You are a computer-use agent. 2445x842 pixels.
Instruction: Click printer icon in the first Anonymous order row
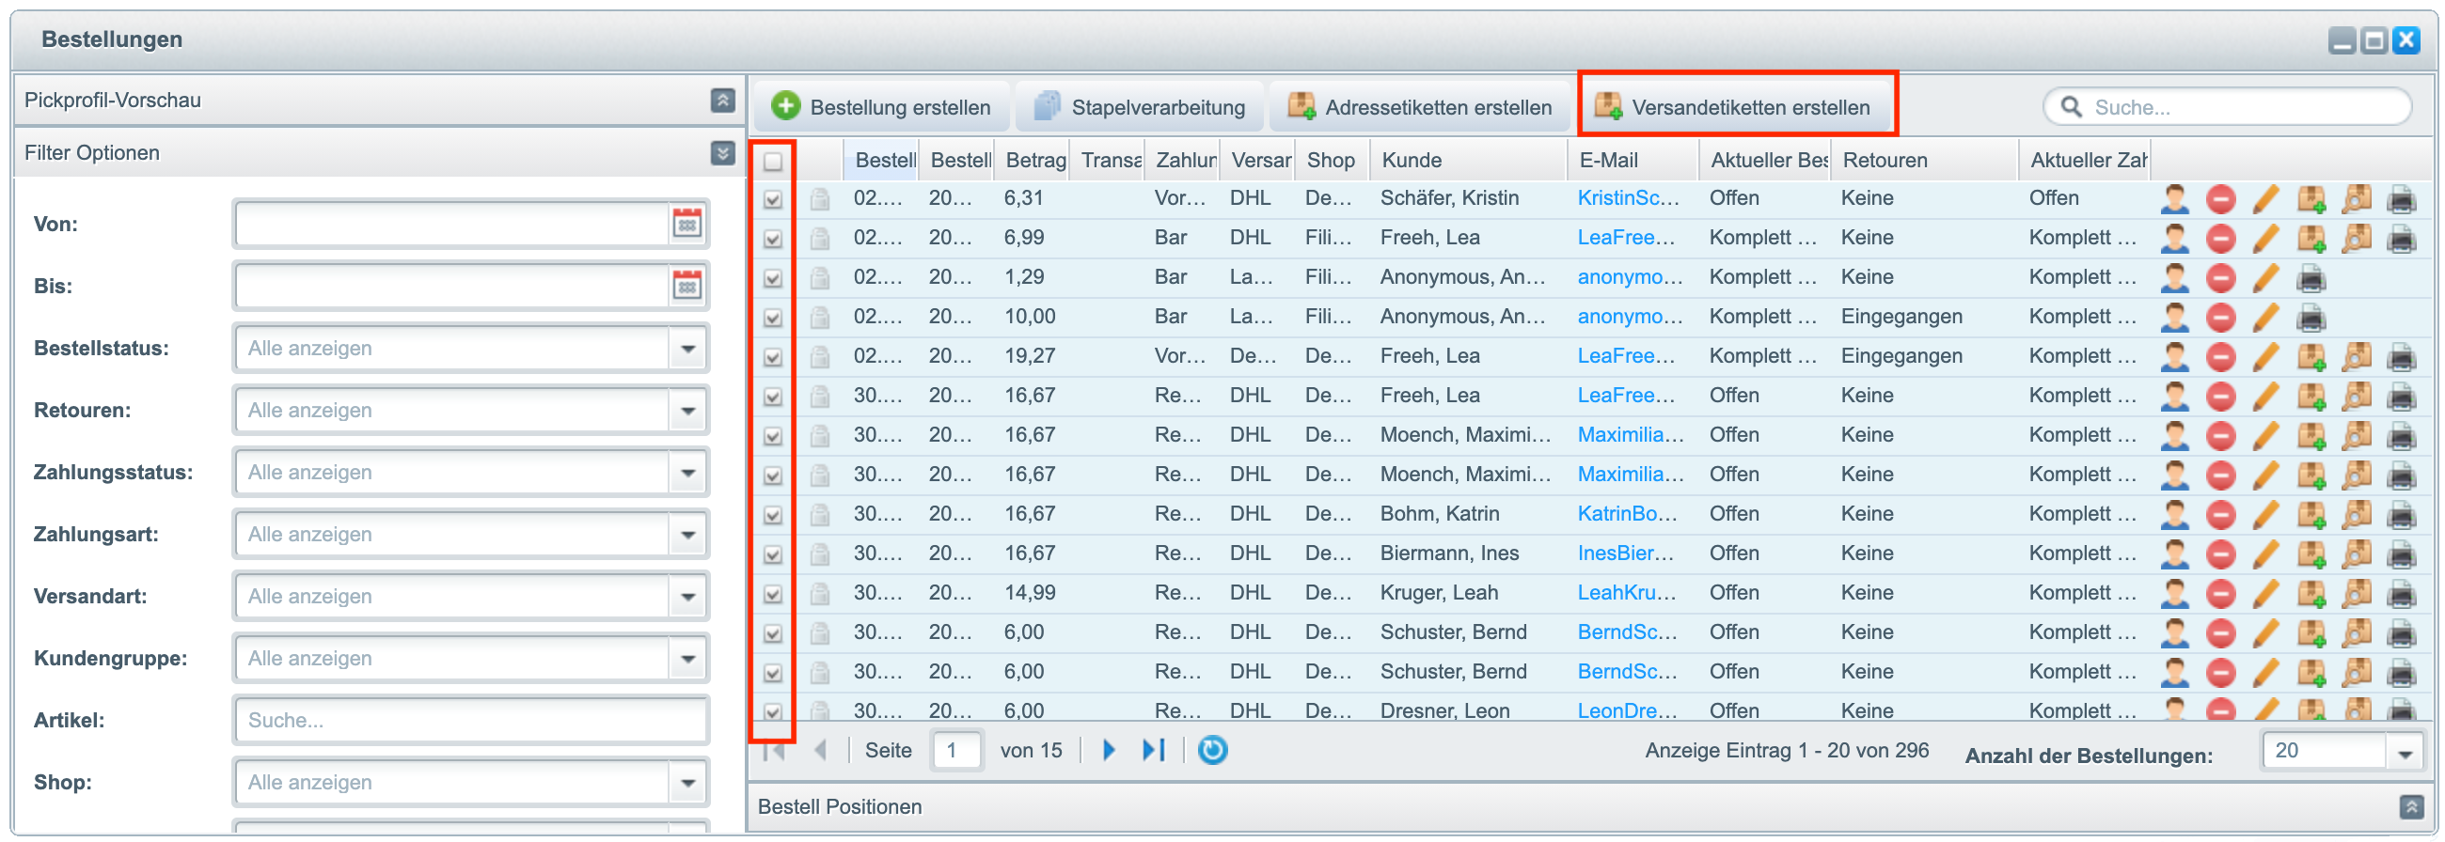2311,279
